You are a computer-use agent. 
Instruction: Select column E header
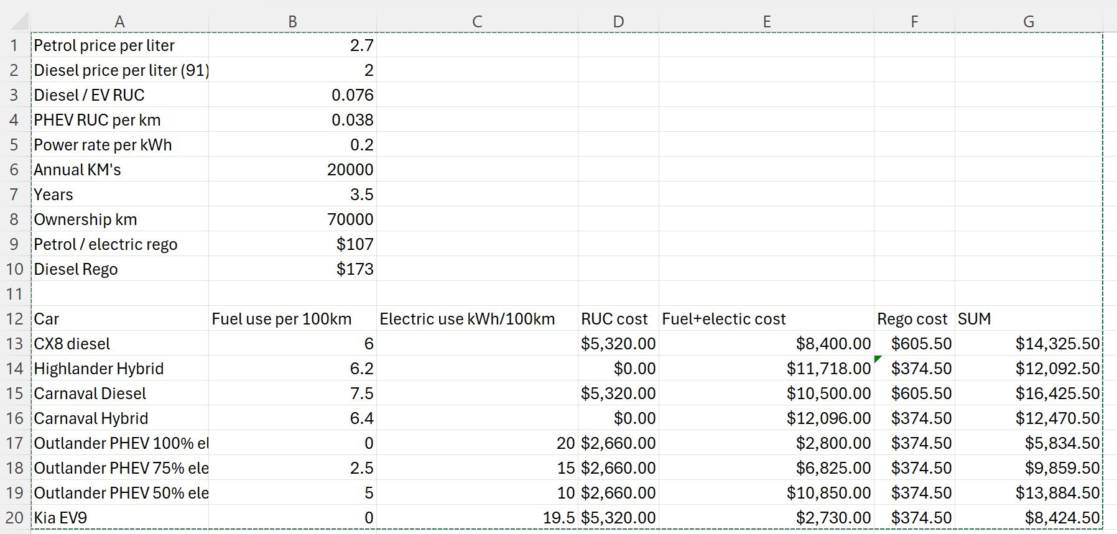point(766,22)
